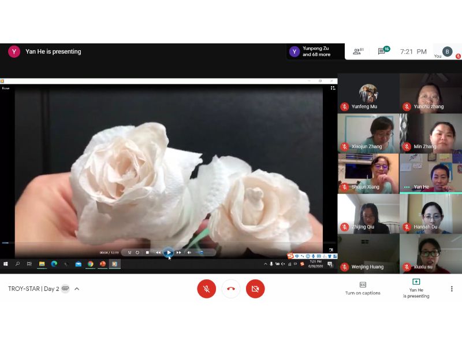Open meeting attachments paperclip icon
This screenshot has height=347, width=462.
pyautogui.click(x=65, y=288)
